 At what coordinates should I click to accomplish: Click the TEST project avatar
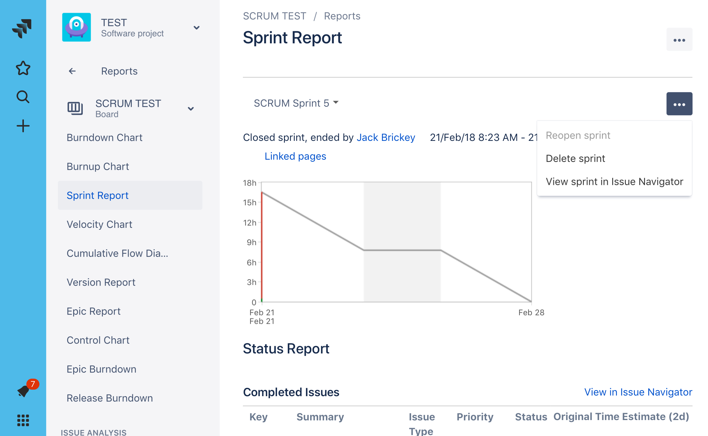[x=76, y=27]
